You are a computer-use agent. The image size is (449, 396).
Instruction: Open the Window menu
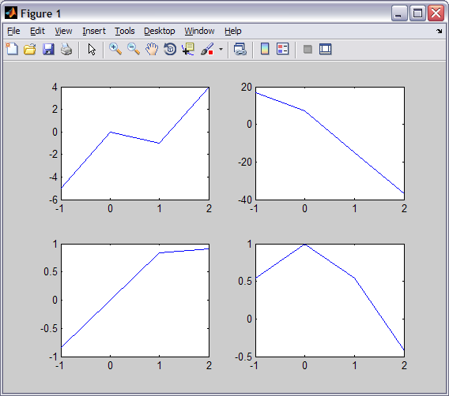coord(199,31)
